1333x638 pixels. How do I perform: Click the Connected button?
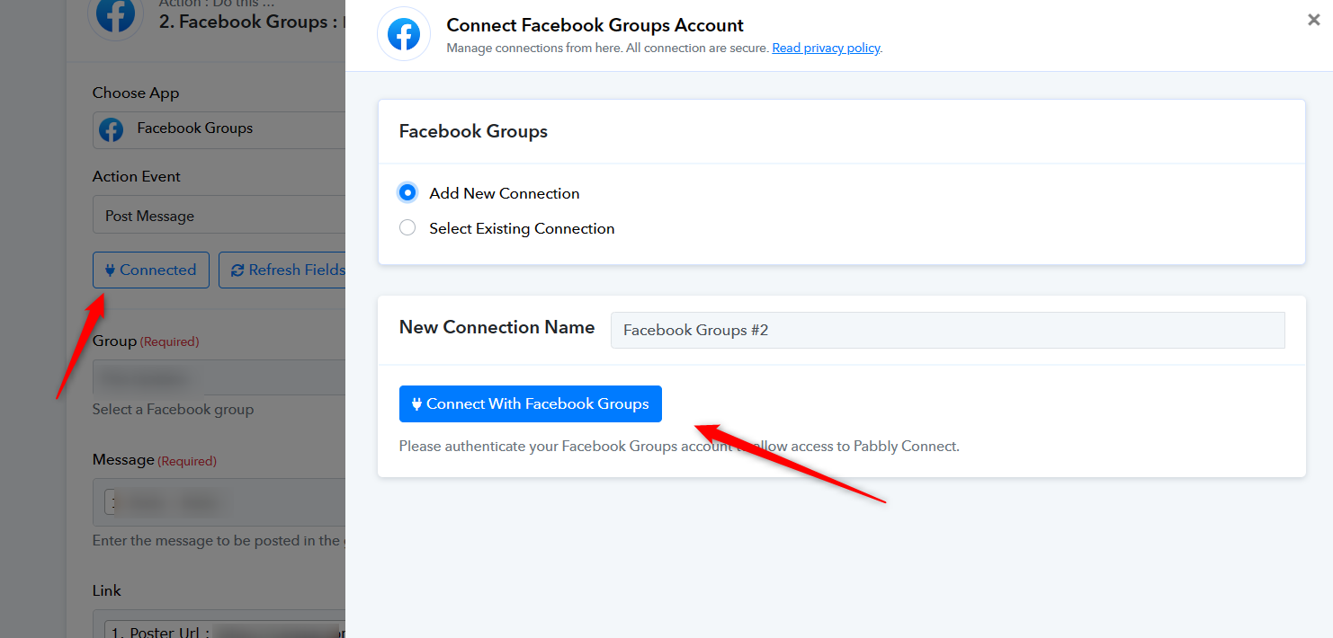[151, 270]
